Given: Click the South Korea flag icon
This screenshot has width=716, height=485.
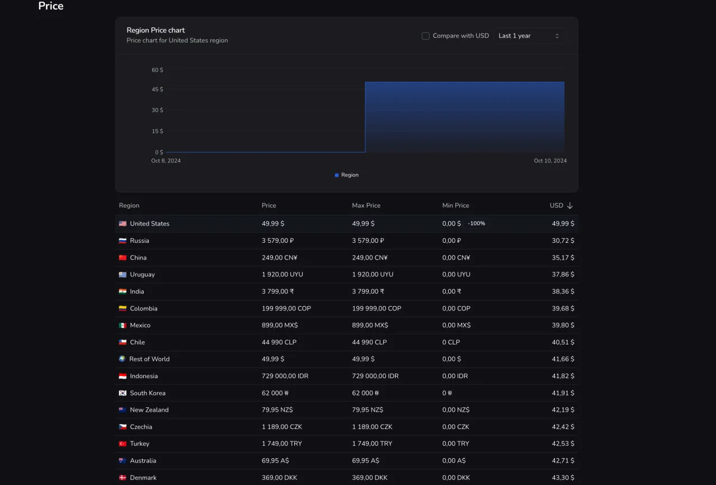Looking at the screenshot, I should click(x=123, y=393).
